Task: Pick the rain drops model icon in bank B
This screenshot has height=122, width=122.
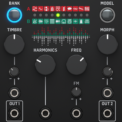Action: [x=35, y=21]
